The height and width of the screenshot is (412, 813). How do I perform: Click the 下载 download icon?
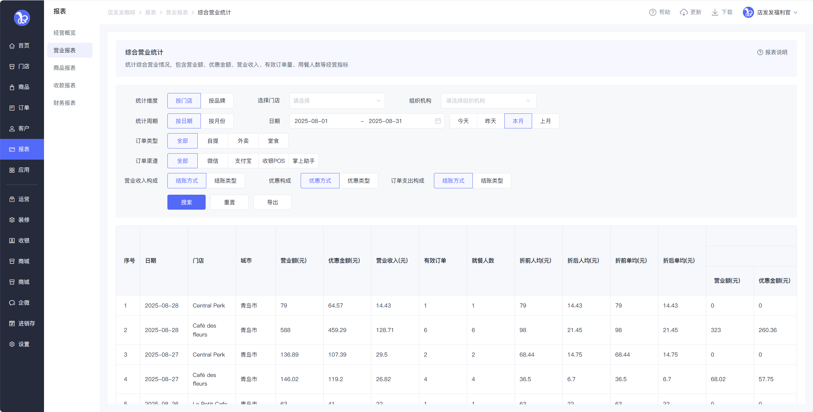715,12
